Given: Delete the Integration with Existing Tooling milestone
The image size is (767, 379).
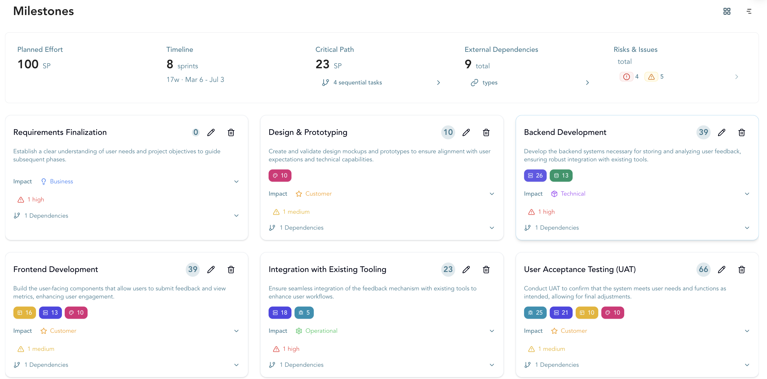Looking at the screenshot, I should tap(486, 269).
